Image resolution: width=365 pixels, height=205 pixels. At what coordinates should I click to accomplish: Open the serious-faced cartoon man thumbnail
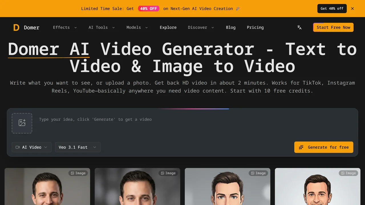click(x=228, y=186)
